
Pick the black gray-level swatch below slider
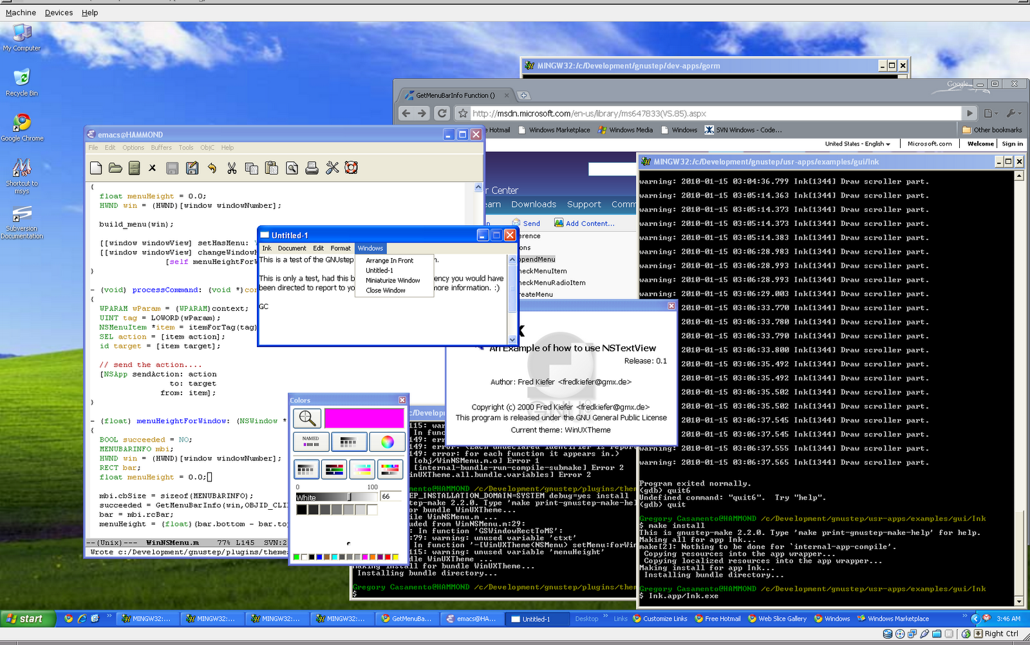coord(301,510)
